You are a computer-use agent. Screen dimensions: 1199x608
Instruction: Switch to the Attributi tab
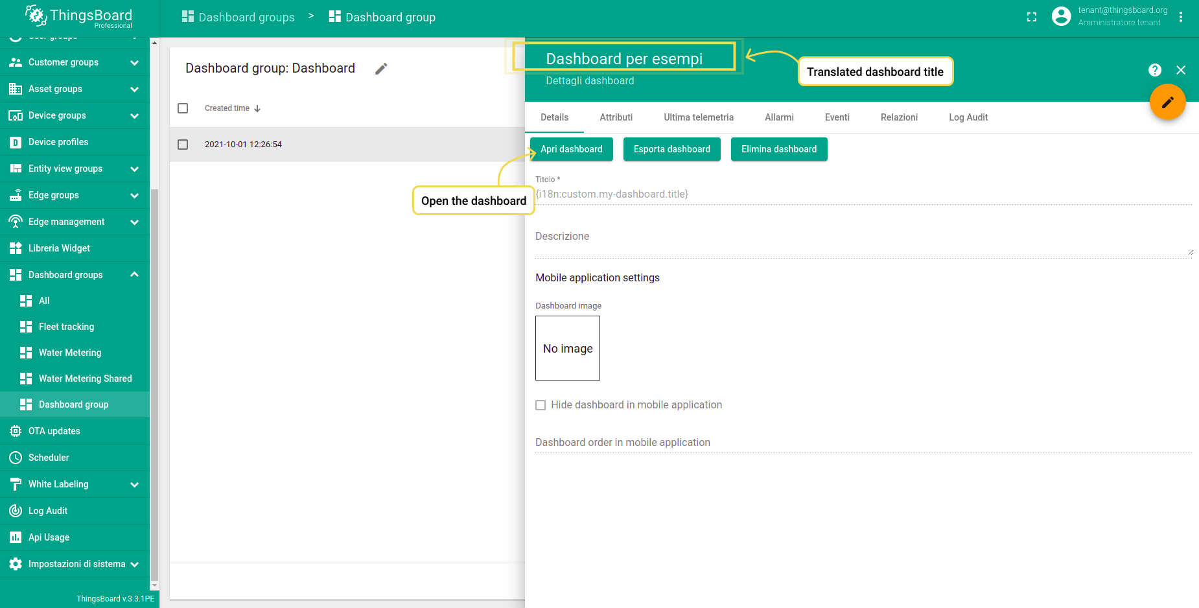(616, 117)
